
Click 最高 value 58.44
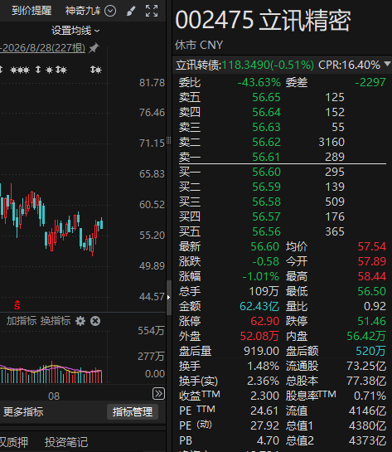pyautogui.click(x=372, y=276)
